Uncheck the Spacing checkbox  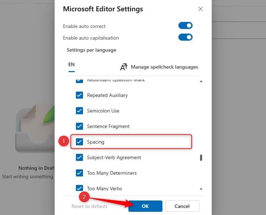[x=79, y=142]
